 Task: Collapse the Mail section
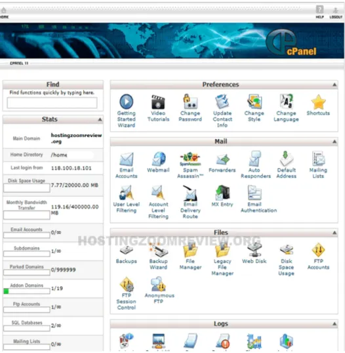point(335,142)
